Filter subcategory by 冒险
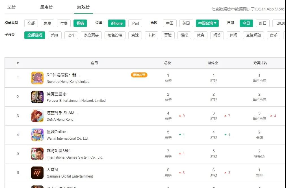Screen dimensions: 286x188 tap(168, 35)
